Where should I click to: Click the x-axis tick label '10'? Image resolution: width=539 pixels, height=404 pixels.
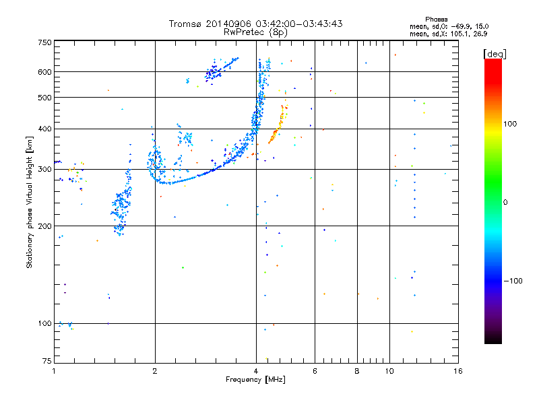tap(389, 371)
